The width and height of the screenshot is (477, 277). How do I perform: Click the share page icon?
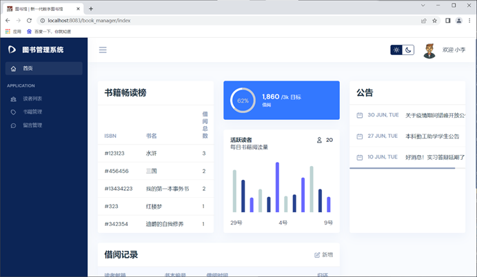click(x=423, y=21)
